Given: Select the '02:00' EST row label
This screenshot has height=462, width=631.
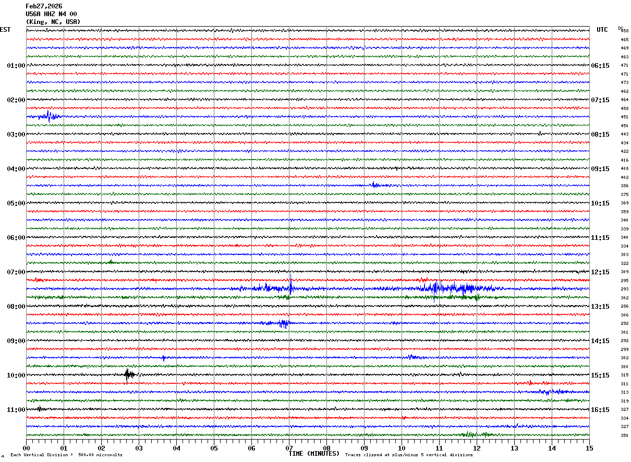Looking at the screenshot, I should (x=16, y=100).
